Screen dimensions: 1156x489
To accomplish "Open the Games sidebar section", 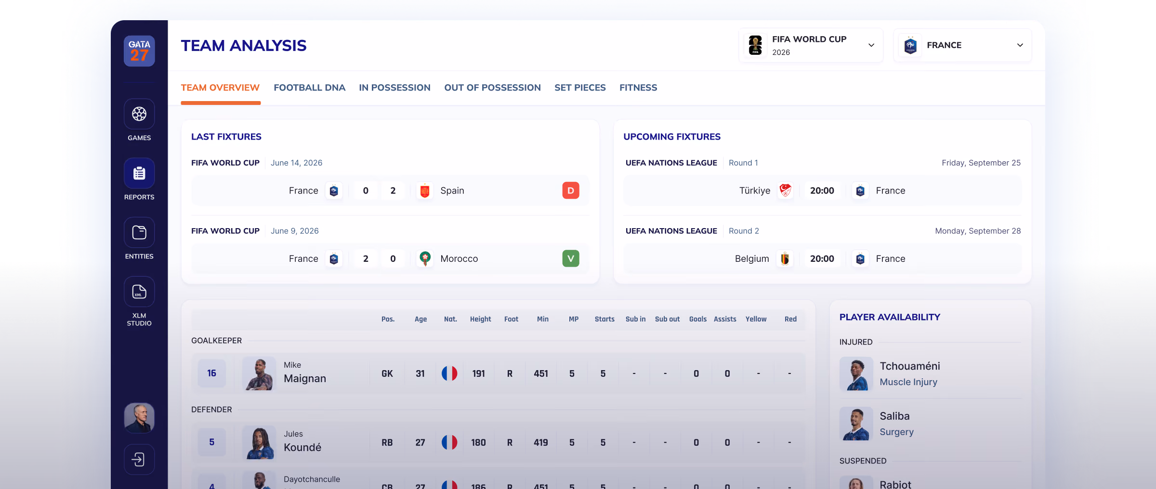I will click(x=139, y=120).
